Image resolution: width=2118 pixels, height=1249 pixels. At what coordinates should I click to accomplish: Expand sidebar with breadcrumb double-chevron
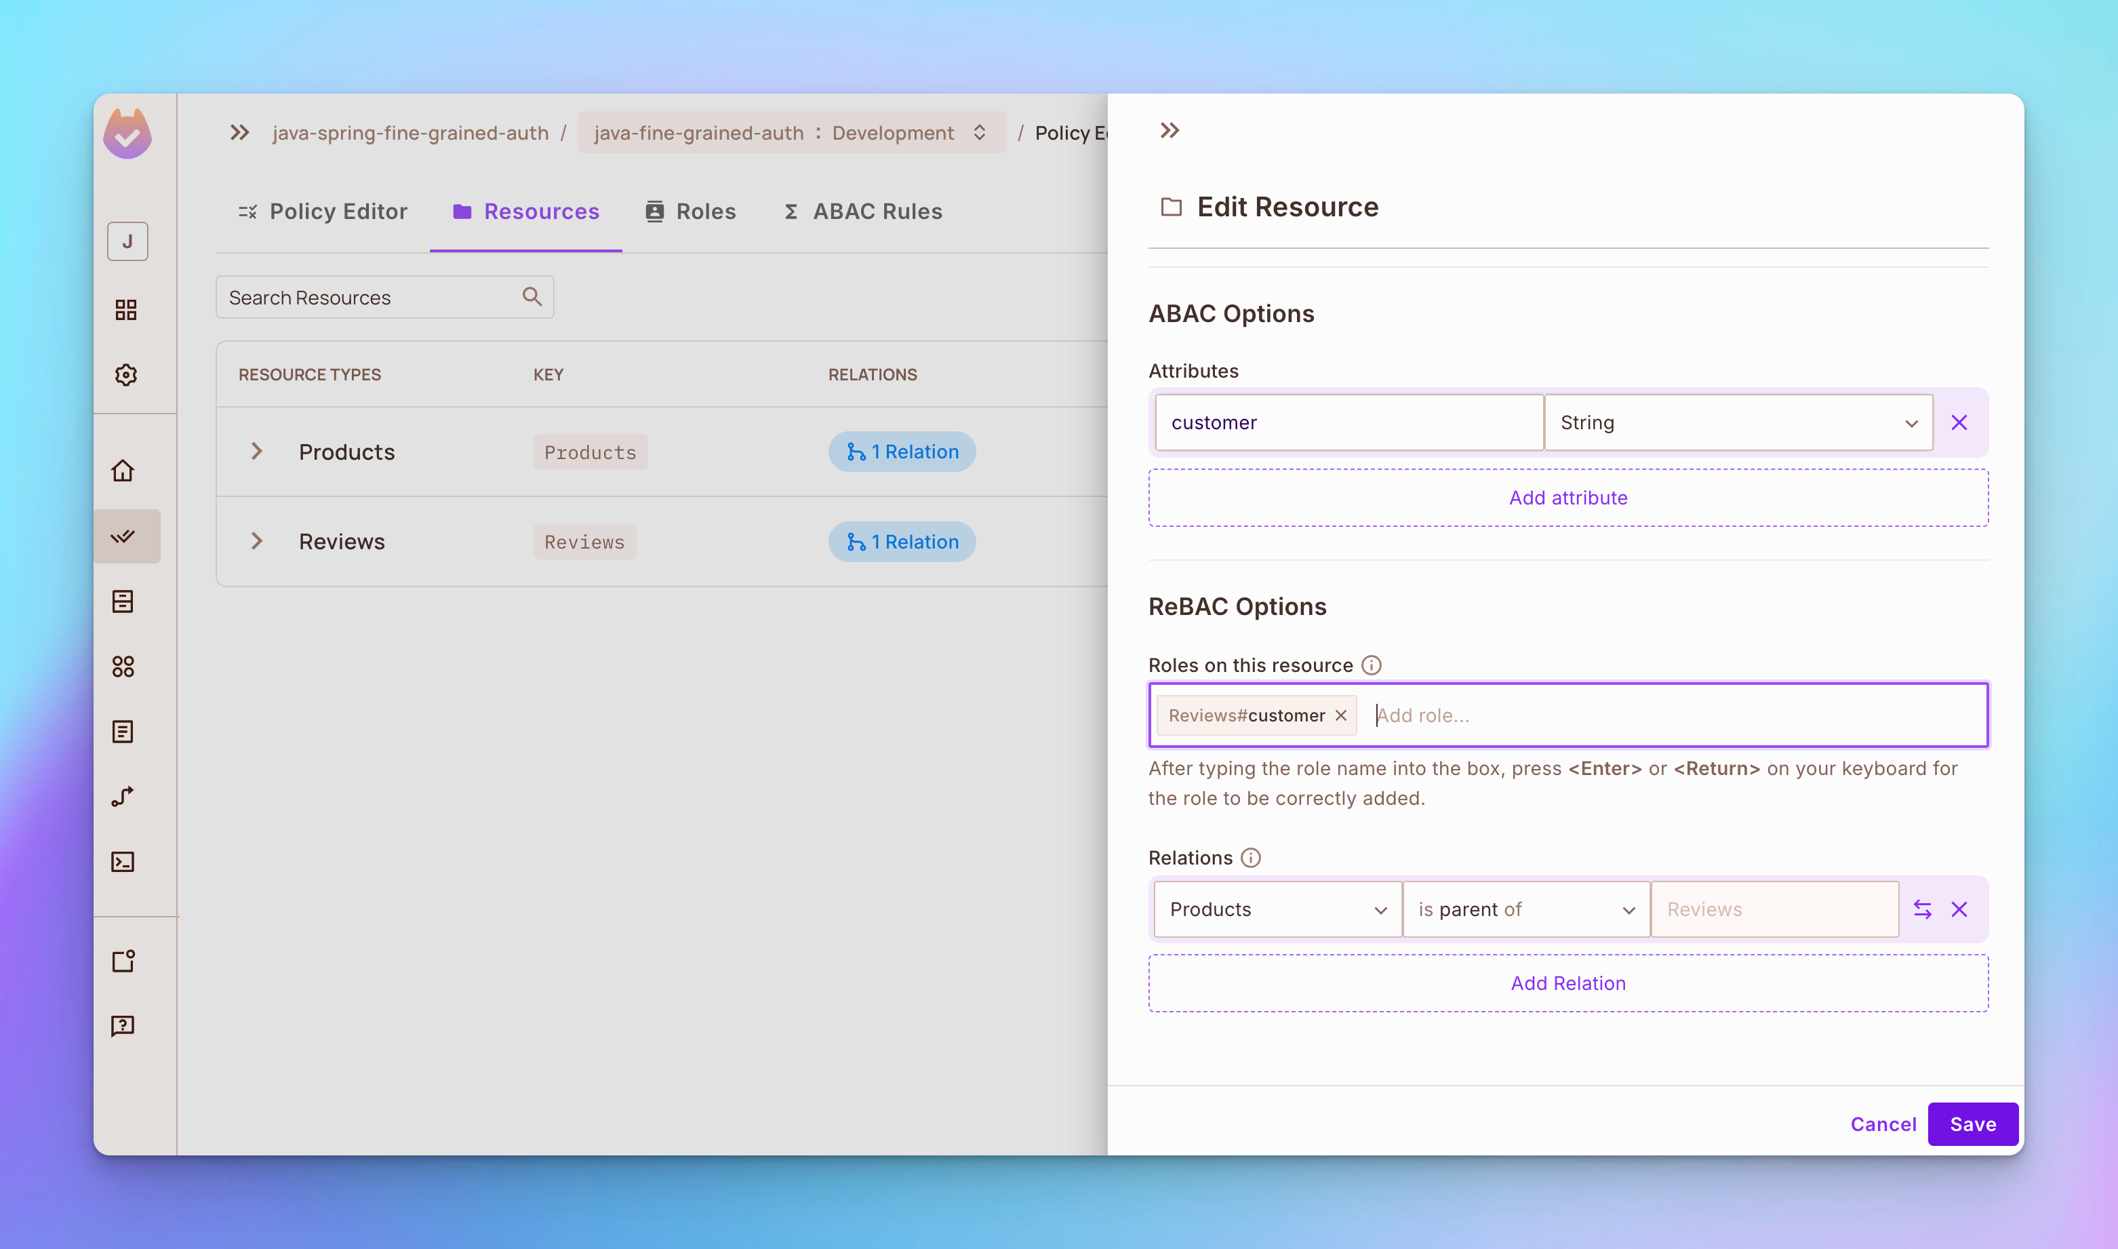(240, 132)
